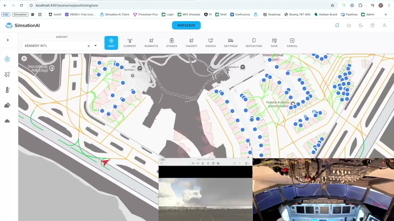Image resolution: width=394 pixels, height=221 pixels.
Task: Open MFE (Hosted) bookmark
Action: point(189,14)
